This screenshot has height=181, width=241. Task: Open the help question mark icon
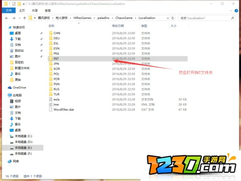tap(236, 11)
